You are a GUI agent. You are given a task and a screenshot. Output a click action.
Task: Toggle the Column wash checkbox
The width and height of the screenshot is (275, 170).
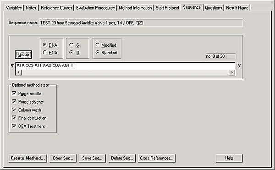coord(14,110)
